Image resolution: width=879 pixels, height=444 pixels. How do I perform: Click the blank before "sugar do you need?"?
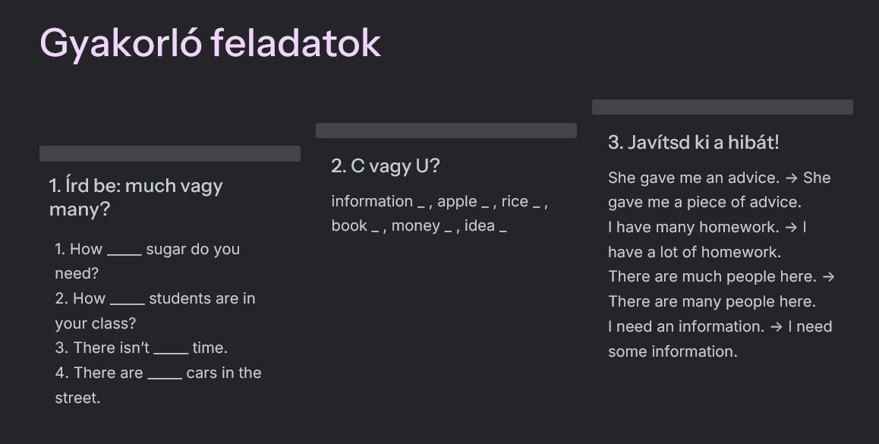[x=124, y=250]
